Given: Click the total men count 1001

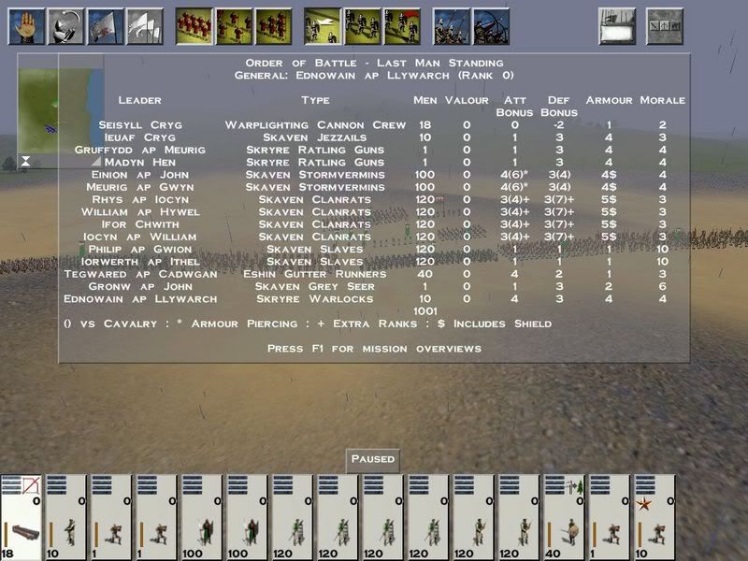Looking at the screenshot, I should [425, 311].
